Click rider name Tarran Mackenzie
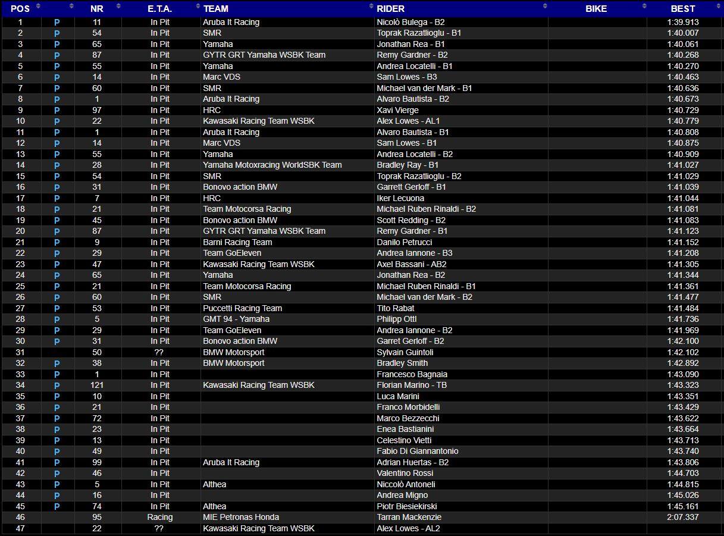Image resolution: width=724 pixels, height=536 pixels. tap(409, 518)
